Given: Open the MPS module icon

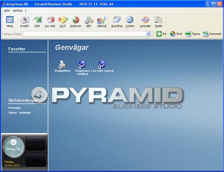Looking at the screenshot, I should click(89, 22).
